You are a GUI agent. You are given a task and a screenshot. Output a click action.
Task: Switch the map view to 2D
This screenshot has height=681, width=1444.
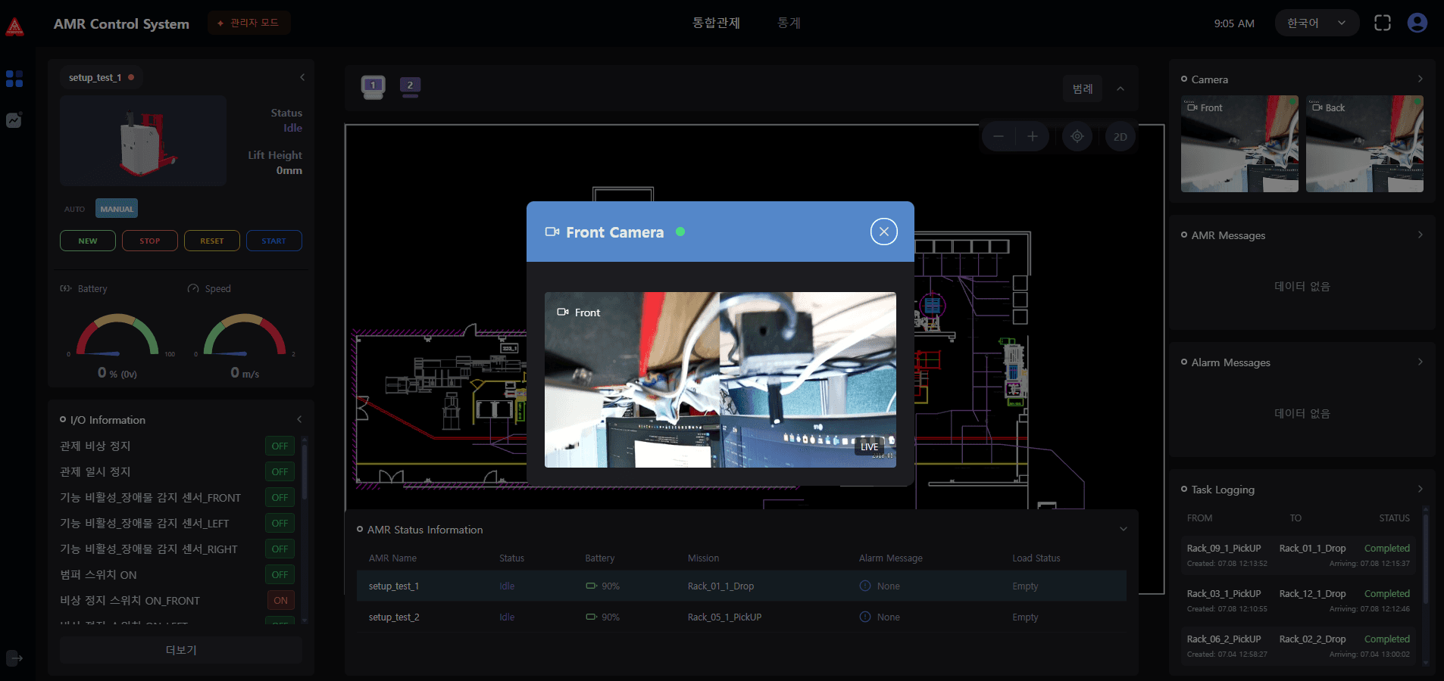(1120, 137)
